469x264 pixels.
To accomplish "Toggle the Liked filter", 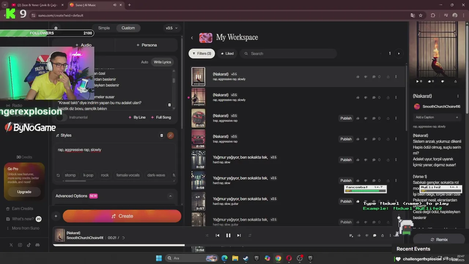I will click(227, 54).
